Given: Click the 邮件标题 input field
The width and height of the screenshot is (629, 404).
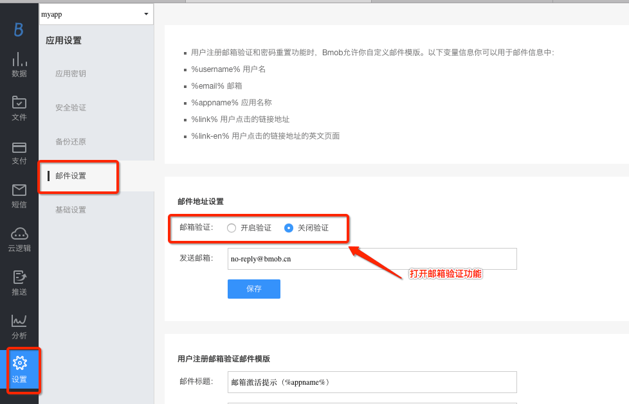Looking at the screenshot, I should click(x=372, y=382).
